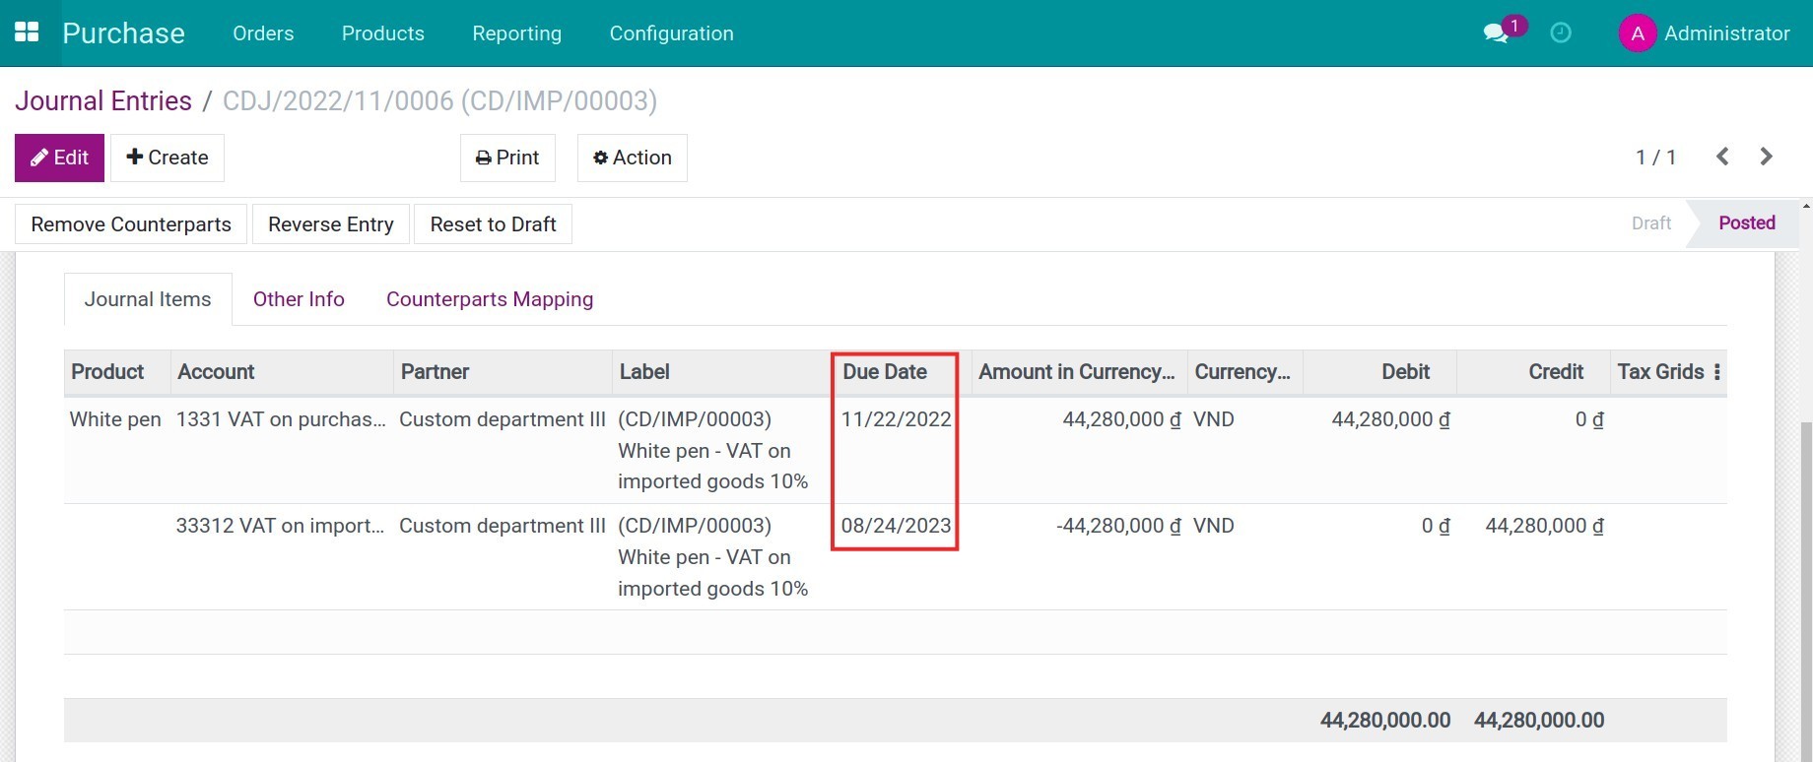Click the Edit button

coord(59,158)
